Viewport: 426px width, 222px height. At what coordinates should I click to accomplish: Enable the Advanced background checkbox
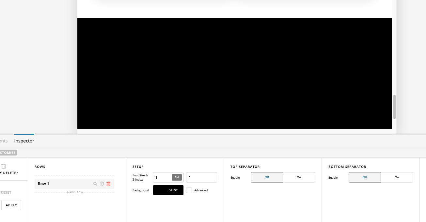(x=189, y=190)
